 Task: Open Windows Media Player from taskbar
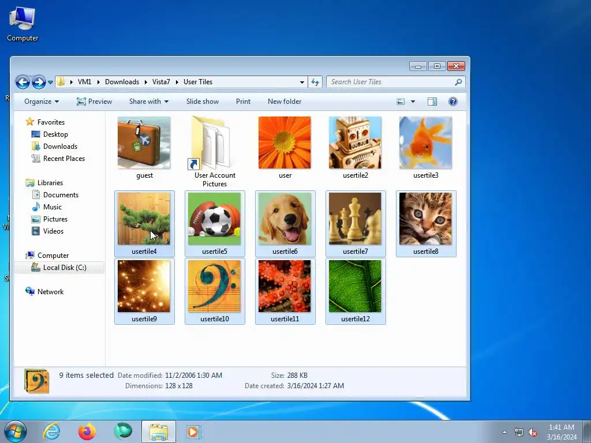[194, 431]
